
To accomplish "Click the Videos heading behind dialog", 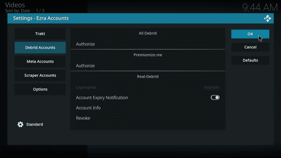I will (x=15, y=5).
